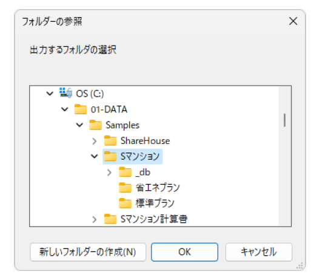Click the Samples folder icon
Screen dimensions: 317x277
point(95,125)
